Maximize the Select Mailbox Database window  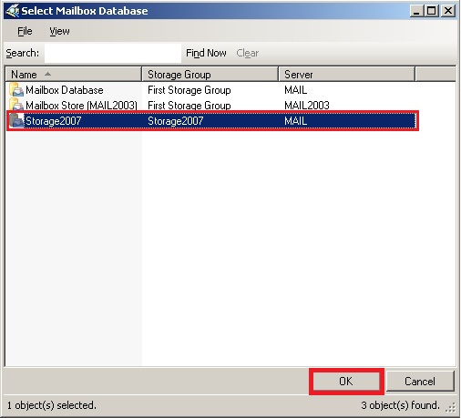pyautogui.click(x=432, y=11)
